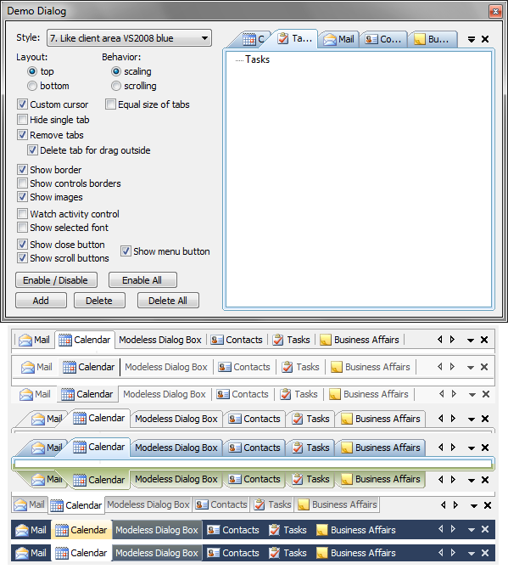This screenshot has width=508, height=569.
Task: Click the Delete All button
Action: click(168, 301)
